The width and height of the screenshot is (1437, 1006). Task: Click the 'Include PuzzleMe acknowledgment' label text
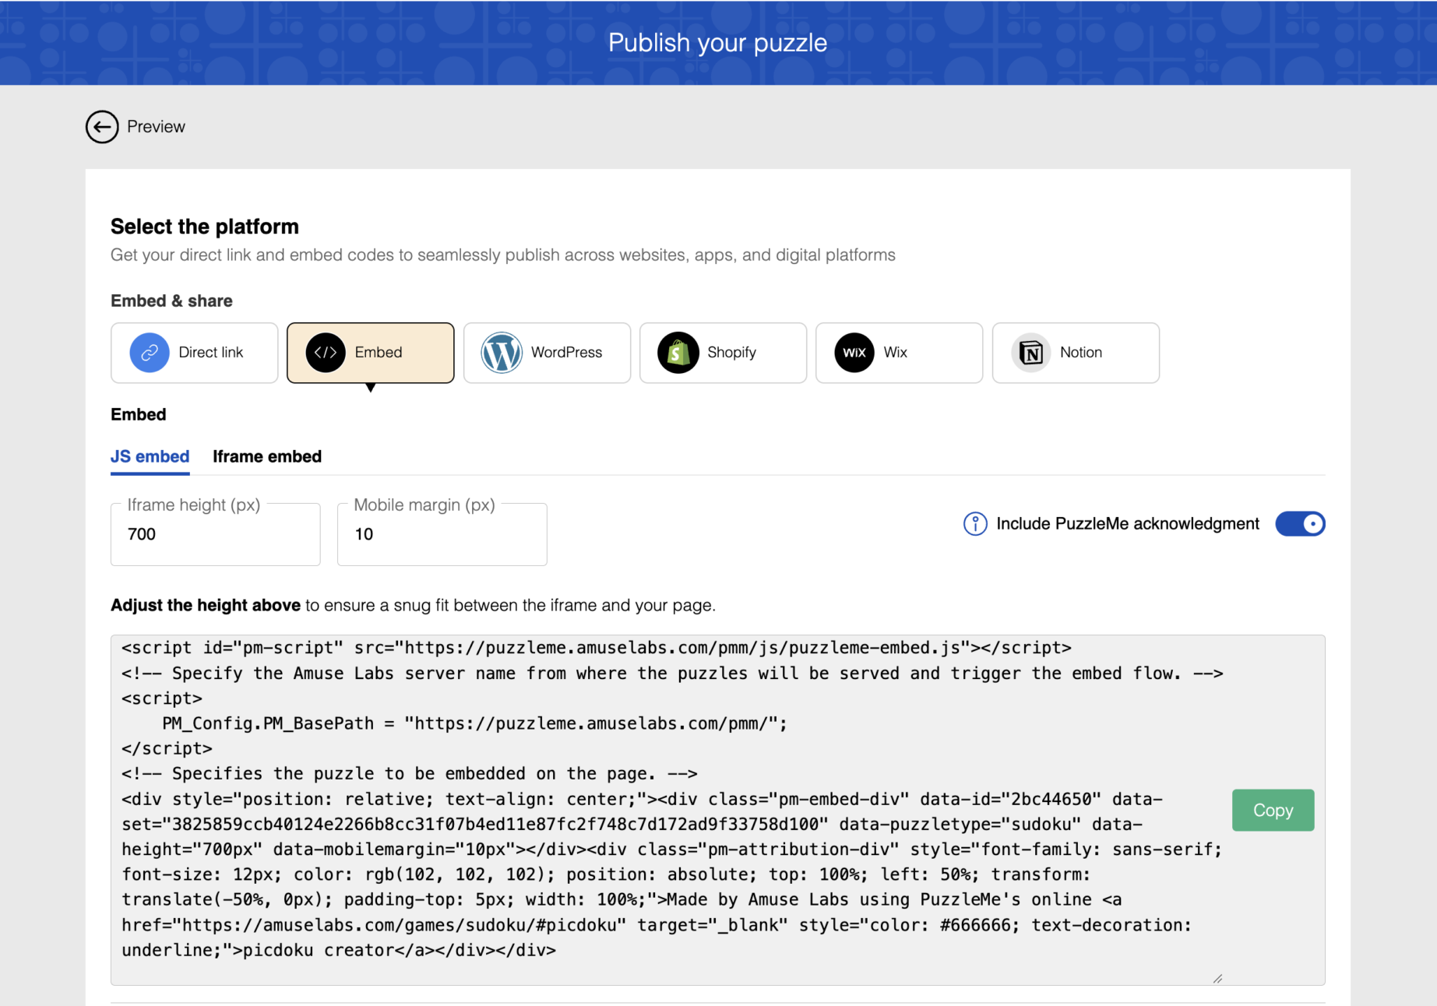[1128, 524]
